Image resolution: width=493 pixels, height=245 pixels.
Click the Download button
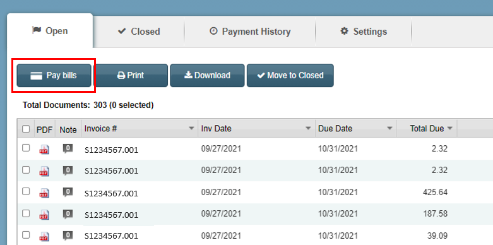click(207, 76)
